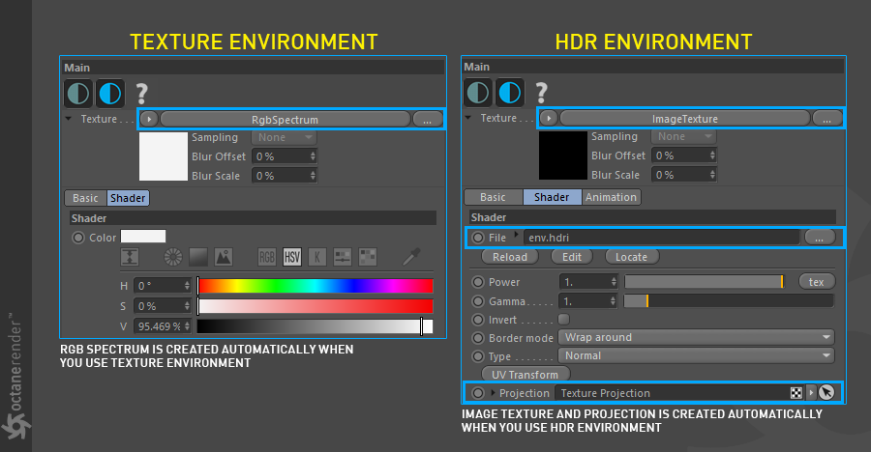Viewport: 871px width, 452px height.
Task: Switch color picker to RGB mode
Action: [267, 257]
